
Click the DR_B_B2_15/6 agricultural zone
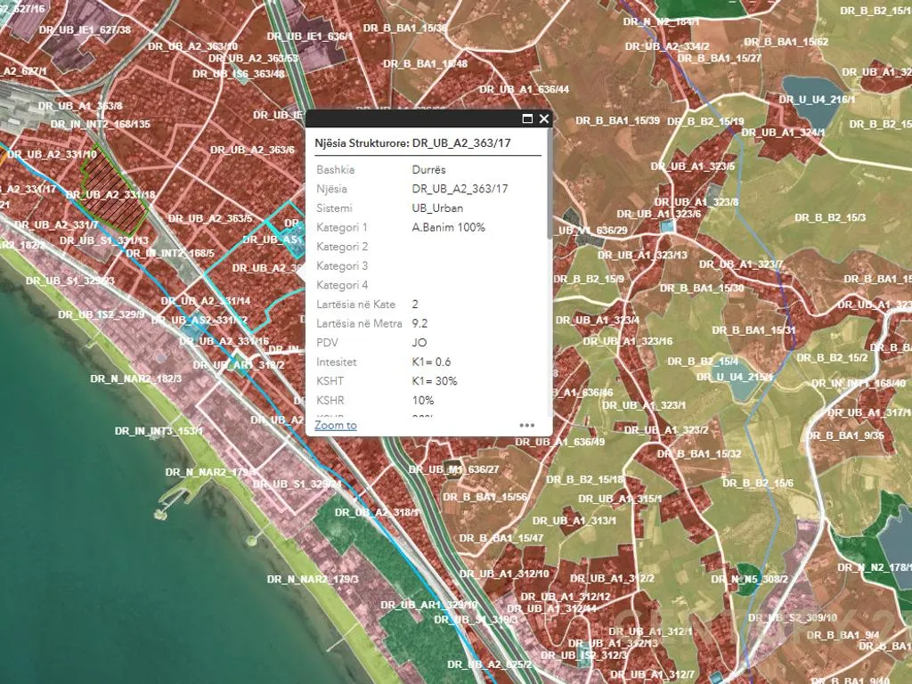757,483
